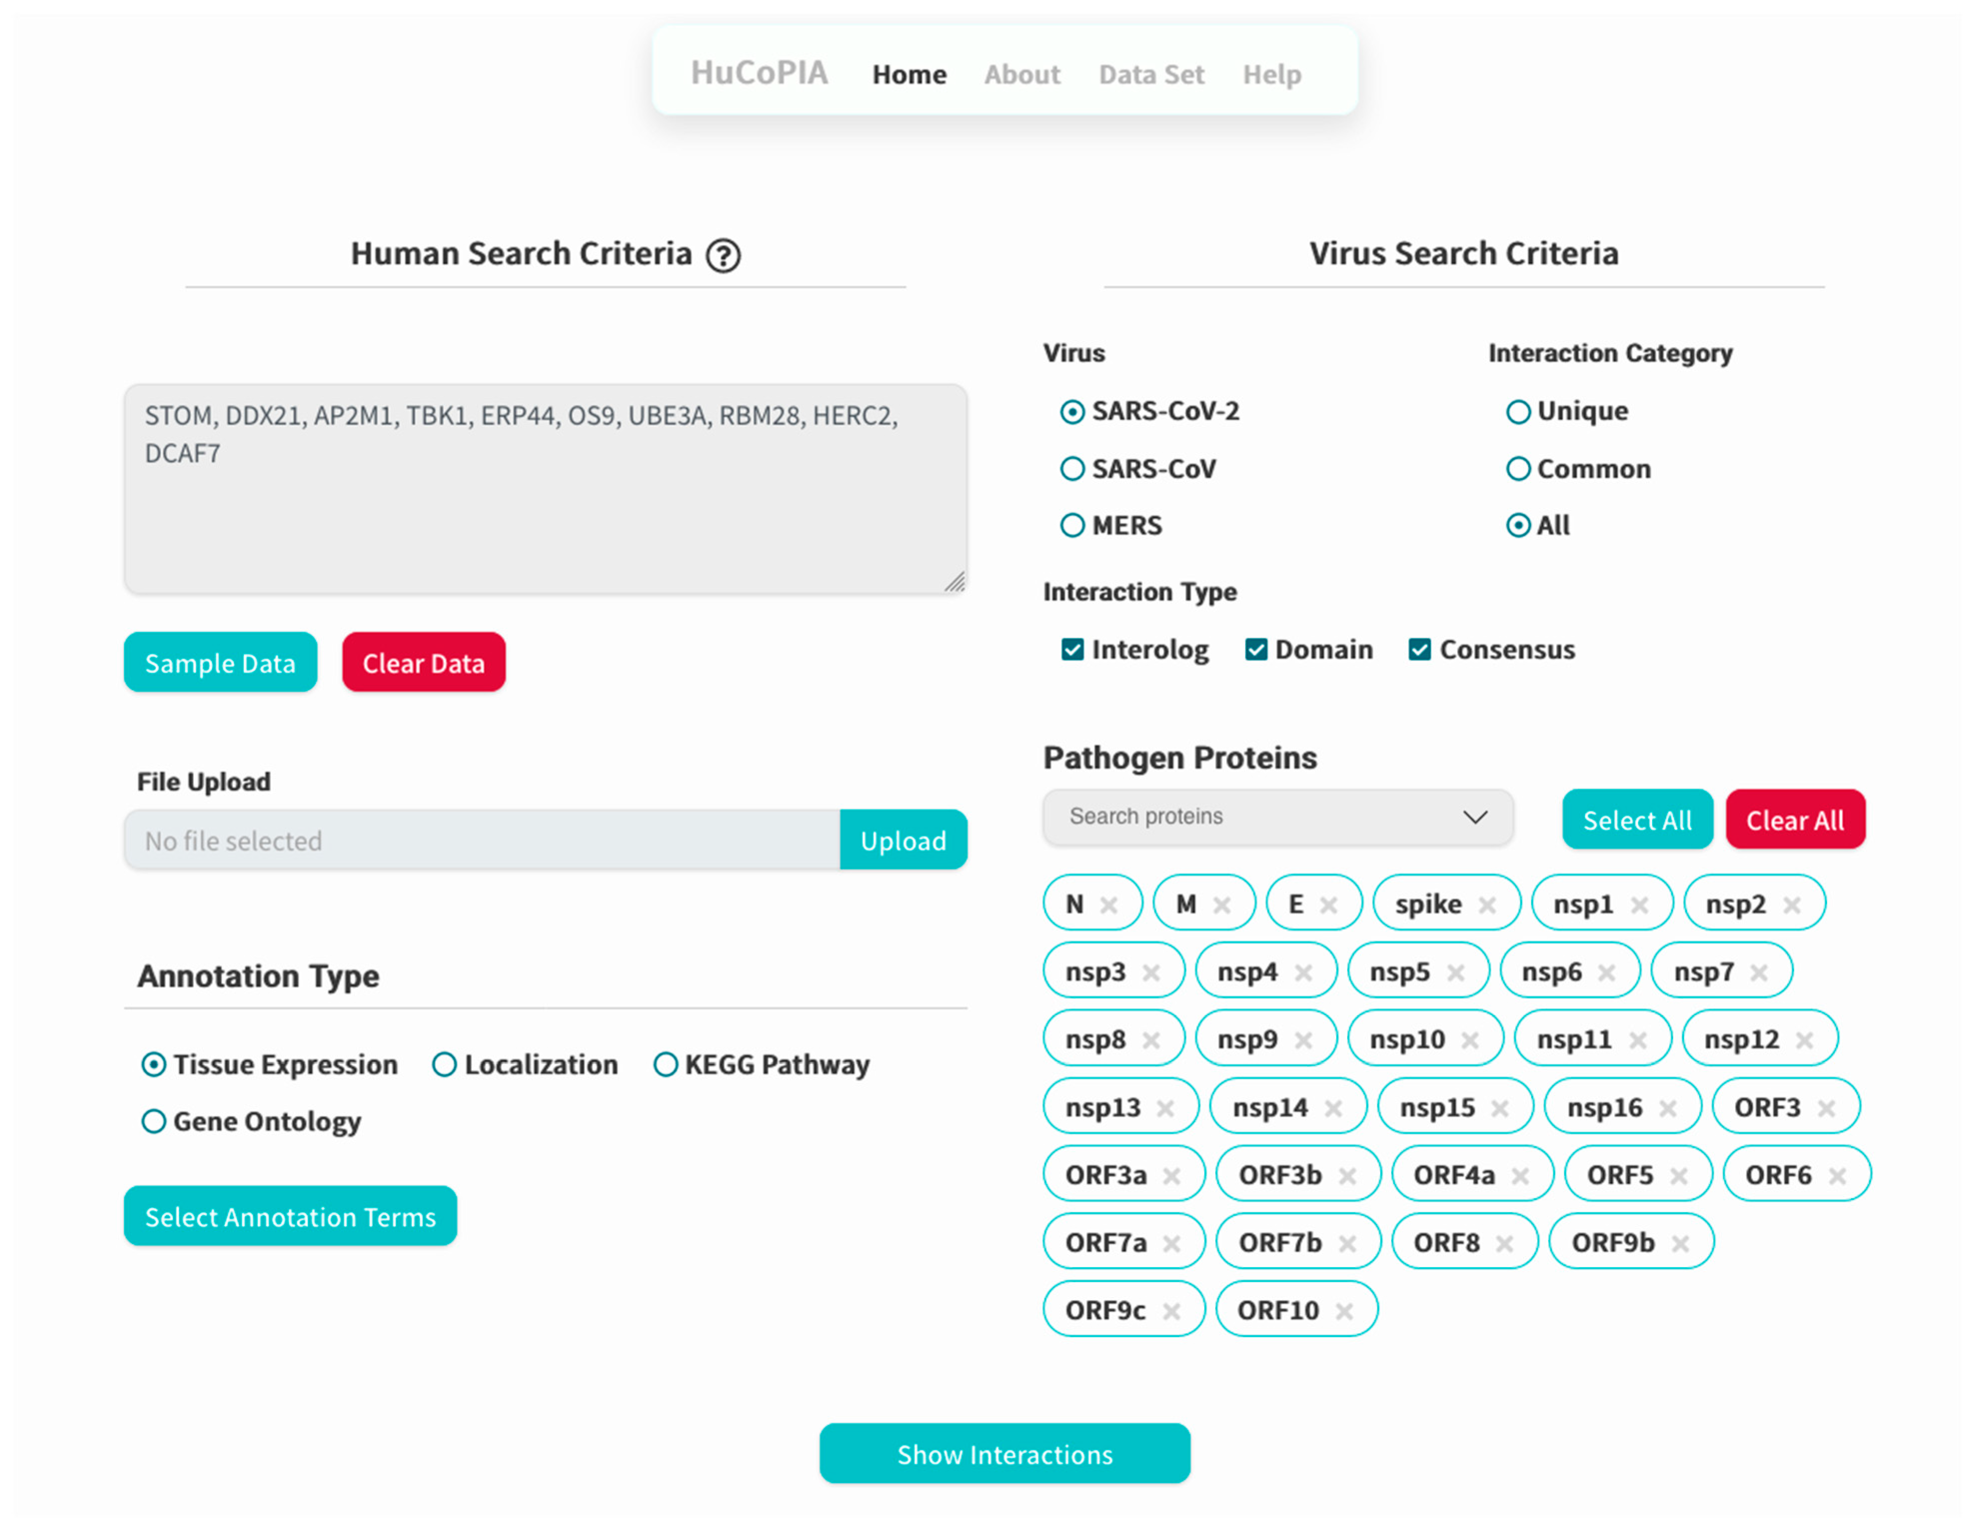Screen dimensions: 1971x1528
Task: Click the help icon beside Human Search Criteria
Action: [x=723, y=255]
